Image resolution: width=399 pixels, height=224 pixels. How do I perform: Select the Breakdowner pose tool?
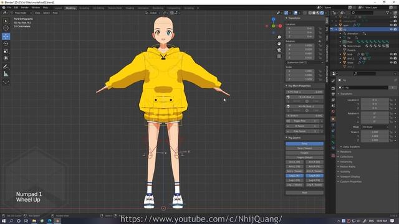coord(6,82)
